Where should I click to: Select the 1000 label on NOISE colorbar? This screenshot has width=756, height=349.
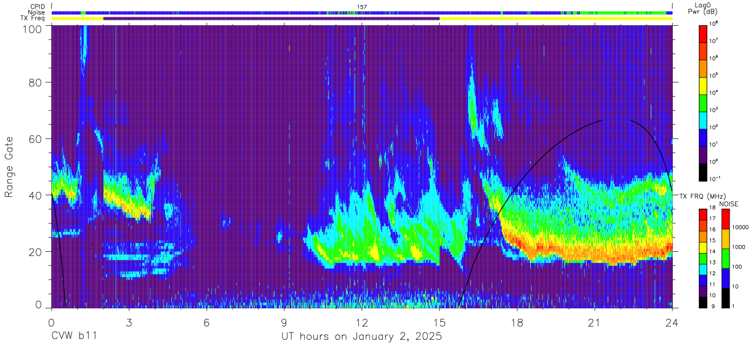739,248
